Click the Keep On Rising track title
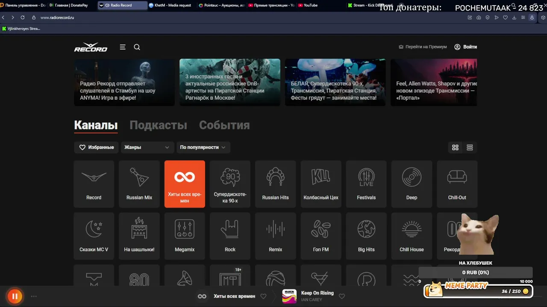 point(318,293)
